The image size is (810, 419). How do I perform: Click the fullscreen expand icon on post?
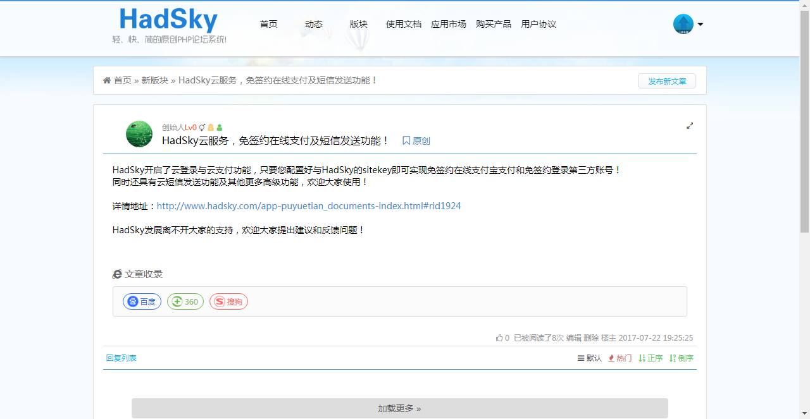point(690,126)
